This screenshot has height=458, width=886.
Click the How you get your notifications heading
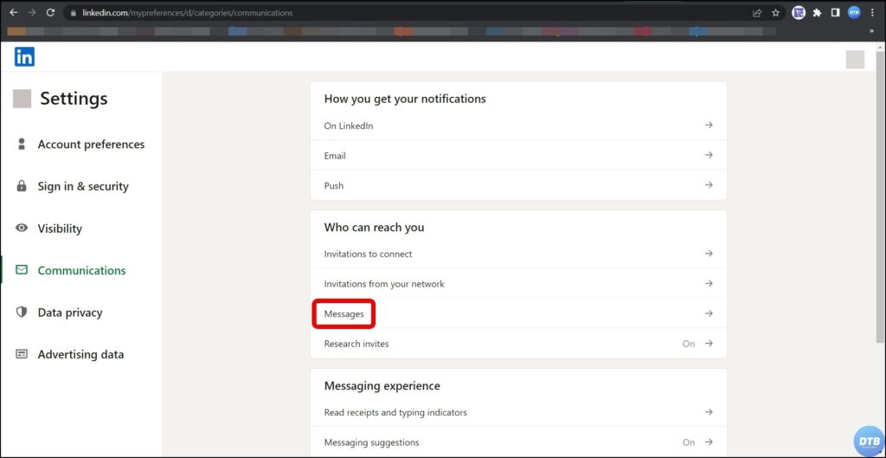405,99
